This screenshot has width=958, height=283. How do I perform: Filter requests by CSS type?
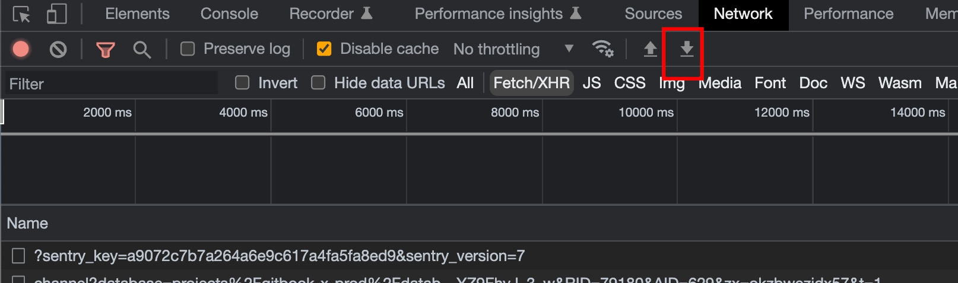click(629, 83)
